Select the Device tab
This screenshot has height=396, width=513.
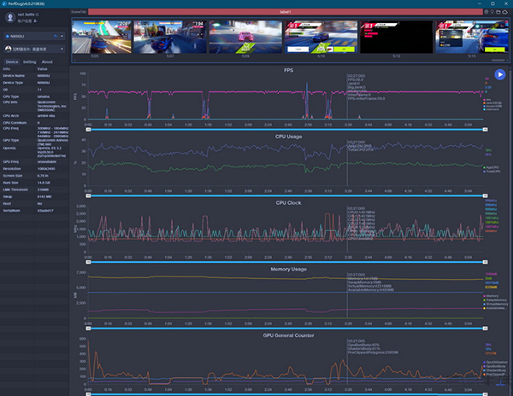11,62
